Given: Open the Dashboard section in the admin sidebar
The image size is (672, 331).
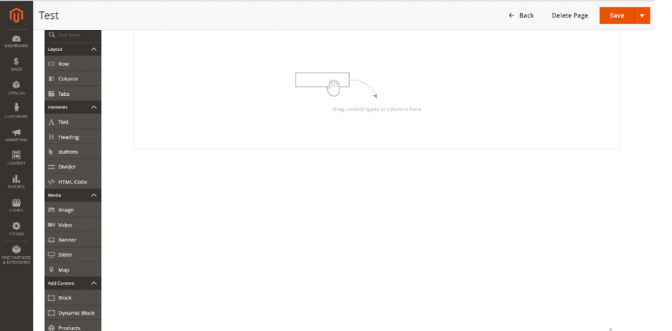Looking at the screenshot, I should click(16, 41).
